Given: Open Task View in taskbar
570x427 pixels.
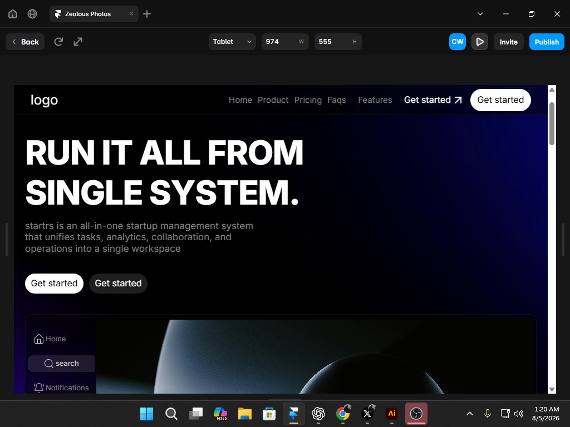Looking at the screenshot, I should (196, 414).
